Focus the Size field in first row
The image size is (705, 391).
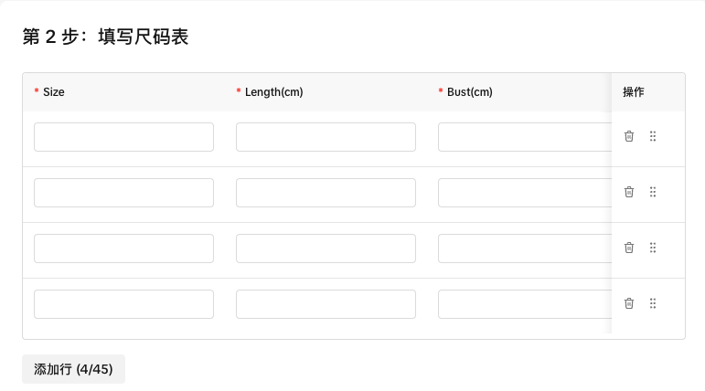[x=123, y=137]
